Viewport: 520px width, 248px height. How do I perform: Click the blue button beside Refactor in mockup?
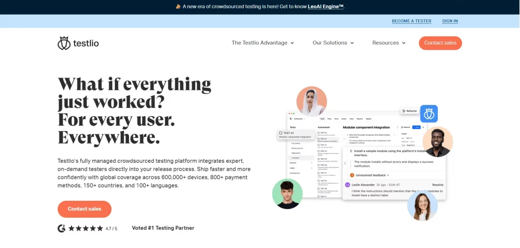[x=416, y=127]
